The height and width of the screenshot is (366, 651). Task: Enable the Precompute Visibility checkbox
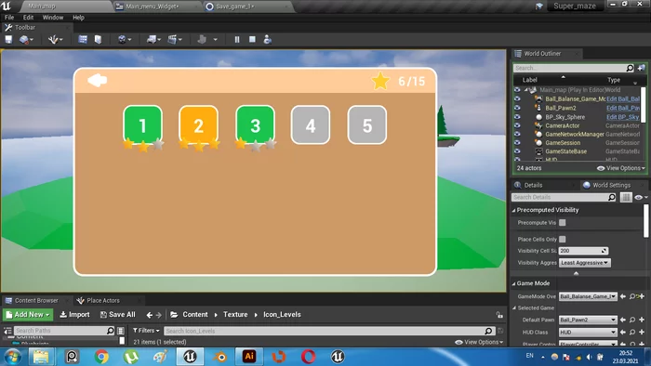tap(562, 223)
